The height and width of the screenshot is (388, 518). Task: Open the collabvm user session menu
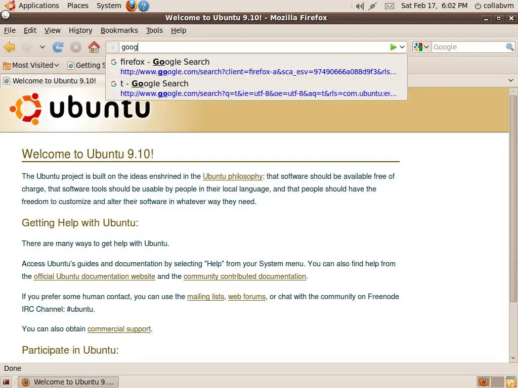(x=494, y=6)
